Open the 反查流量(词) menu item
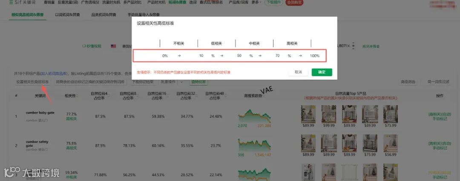 68,3
